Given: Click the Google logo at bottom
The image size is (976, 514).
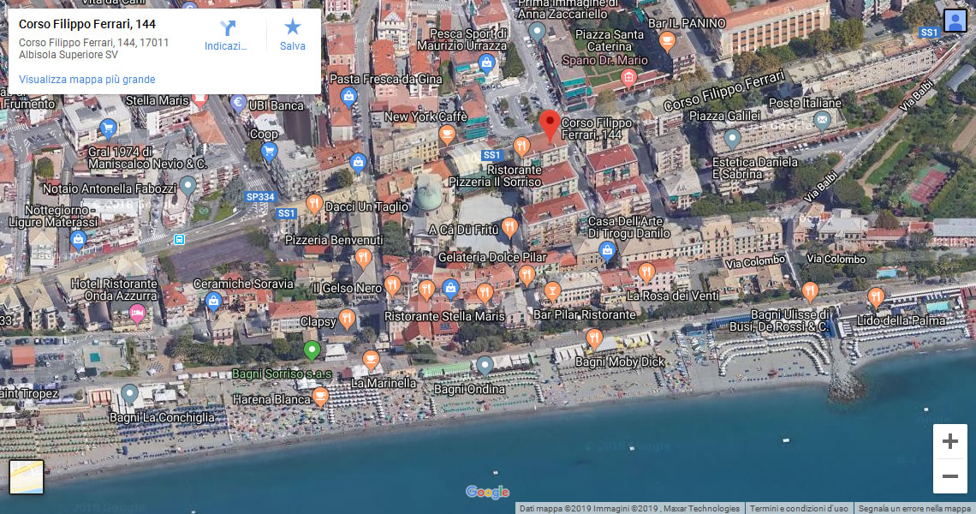Looking at the screenshot, I should click(487, 493).
